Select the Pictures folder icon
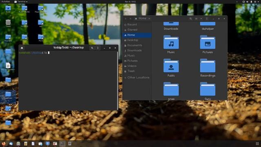Image resolution: width=261 pixels, height=147 pixels. (x=208, y=42)
